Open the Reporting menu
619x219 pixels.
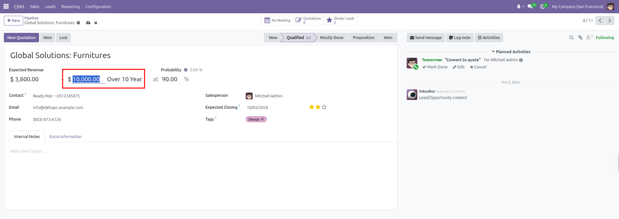(70, 6)
